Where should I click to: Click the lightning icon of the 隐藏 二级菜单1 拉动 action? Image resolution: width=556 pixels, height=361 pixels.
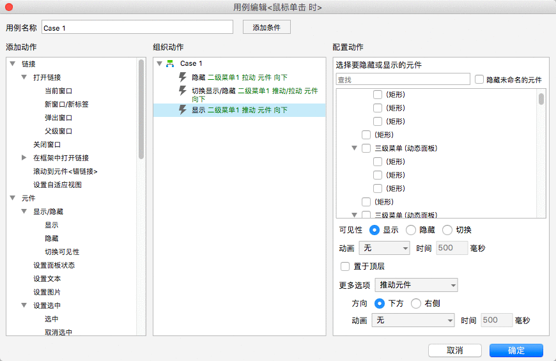183,77
